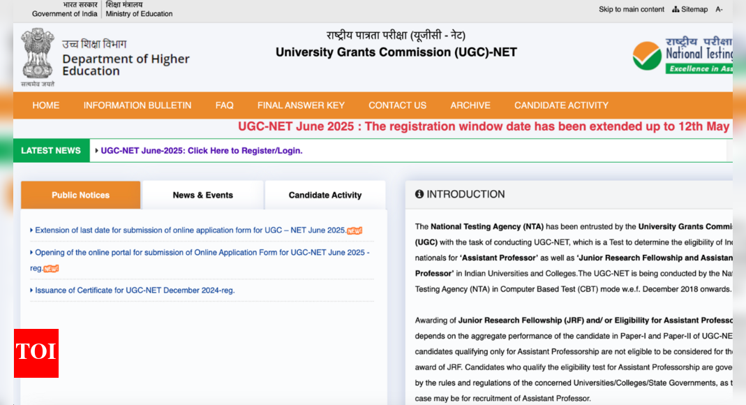
Task: Open the Sitemap icon link
Action: [676, 9]
